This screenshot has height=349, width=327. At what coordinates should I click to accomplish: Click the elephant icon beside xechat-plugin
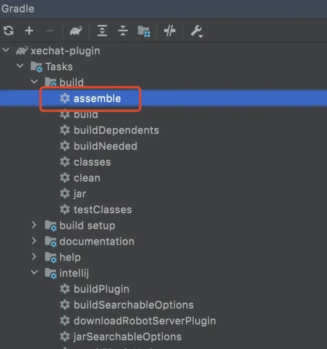(x=22, y=51)
